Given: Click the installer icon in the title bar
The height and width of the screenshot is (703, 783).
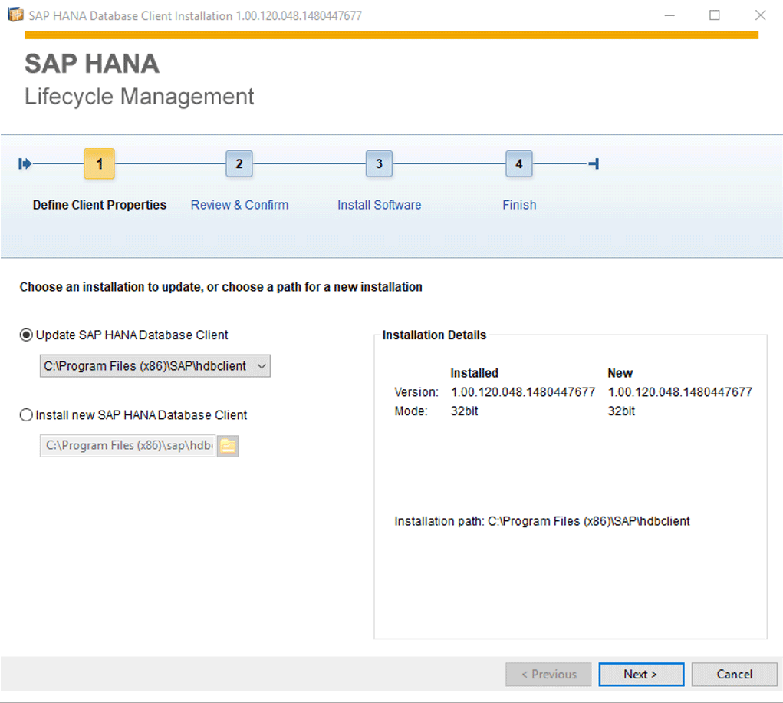Looking at the screenshot, I should 15,15.
